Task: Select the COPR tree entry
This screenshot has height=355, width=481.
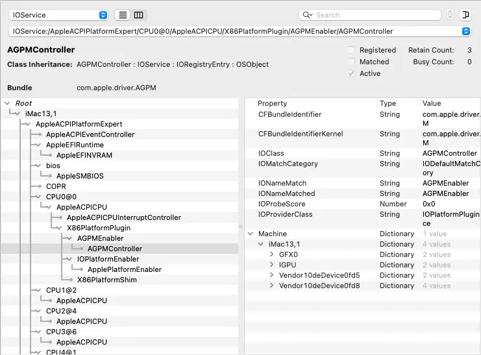Action: pyautogui.click(x=56, y=186)
